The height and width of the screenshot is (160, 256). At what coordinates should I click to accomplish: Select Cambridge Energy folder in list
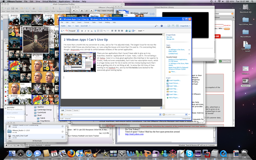coord(43,110)
